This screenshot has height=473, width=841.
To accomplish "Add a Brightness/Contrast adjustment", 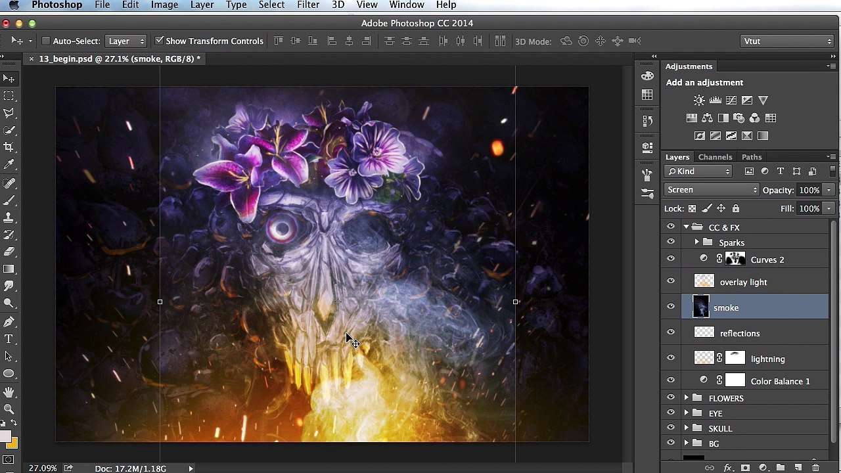I will [699, 101].
